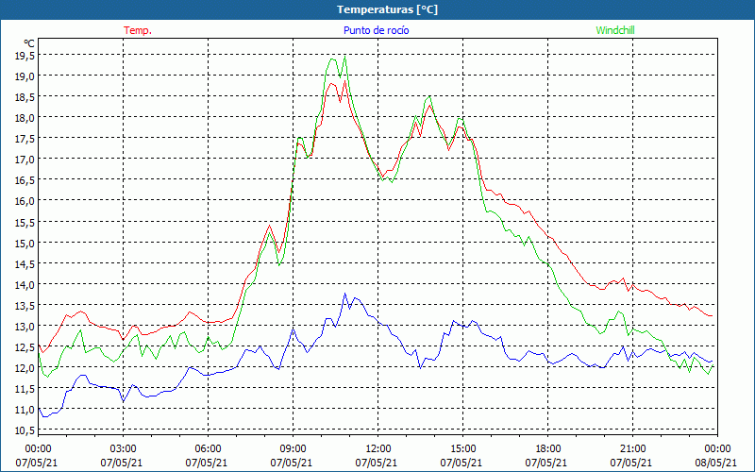This screenshot has width=755, height=472.
Task: Click the Temp. legend label in red
Action: tap(138, 30)
